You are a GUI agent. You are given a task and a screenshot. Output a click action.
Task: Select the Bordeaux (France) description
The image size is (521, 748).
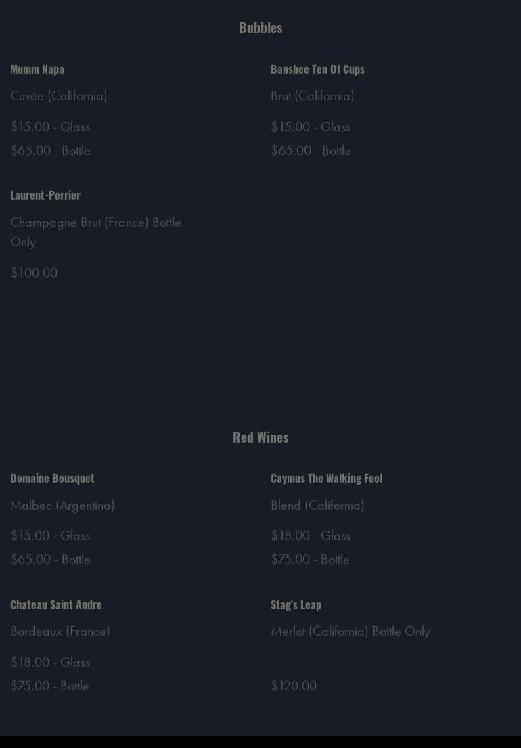coord(60,631)
